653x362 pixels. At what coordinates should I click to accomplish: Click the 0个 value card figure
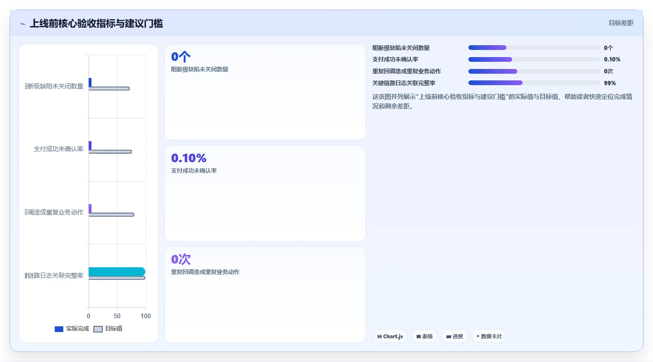(181, 57)
